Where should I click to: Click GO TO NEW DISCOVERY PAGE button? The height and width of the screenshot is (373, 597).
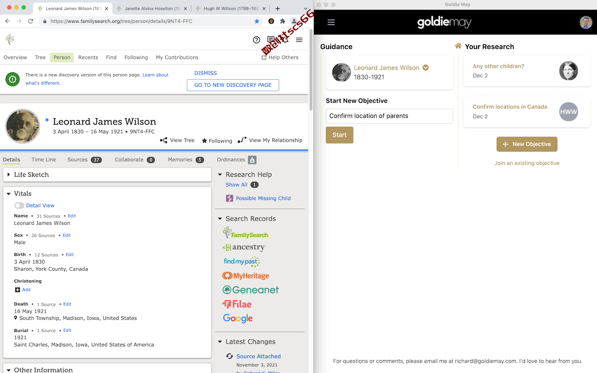pos(233,85)
